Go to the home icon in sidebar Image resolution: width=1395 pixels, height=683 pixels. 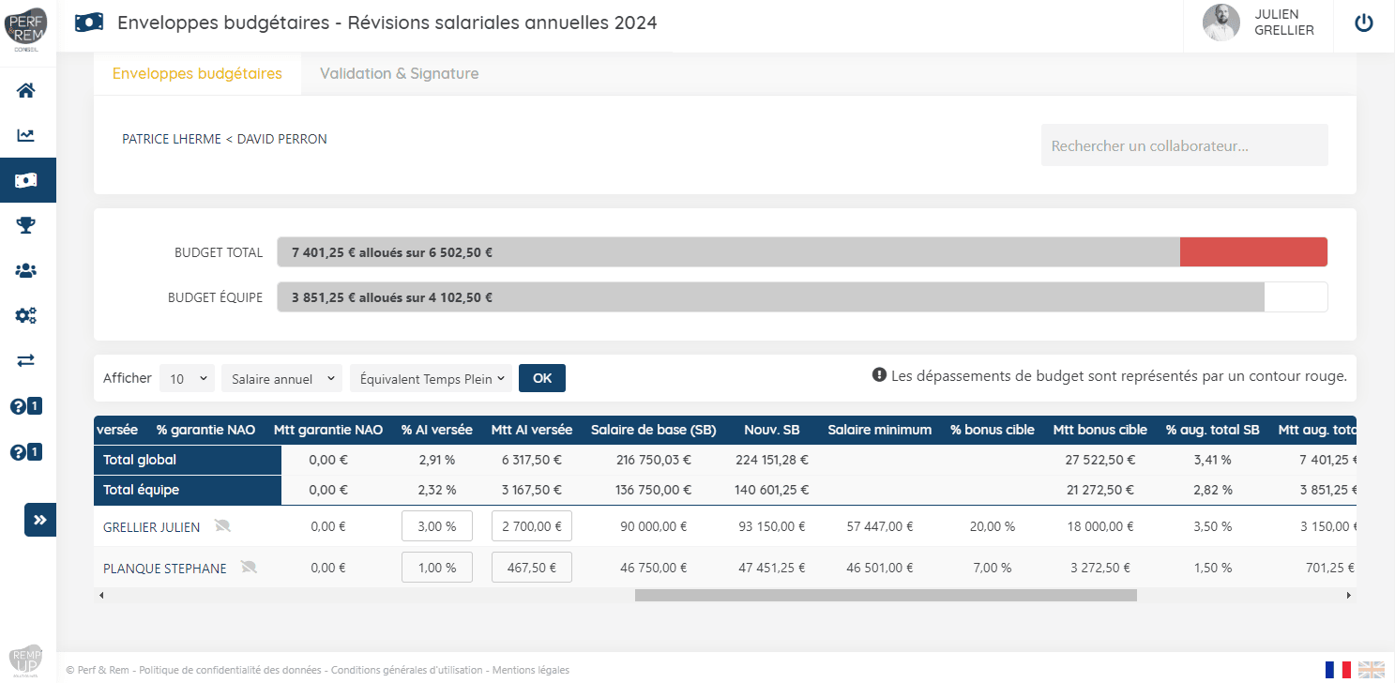pyautogui.click(x=26, y=90)
